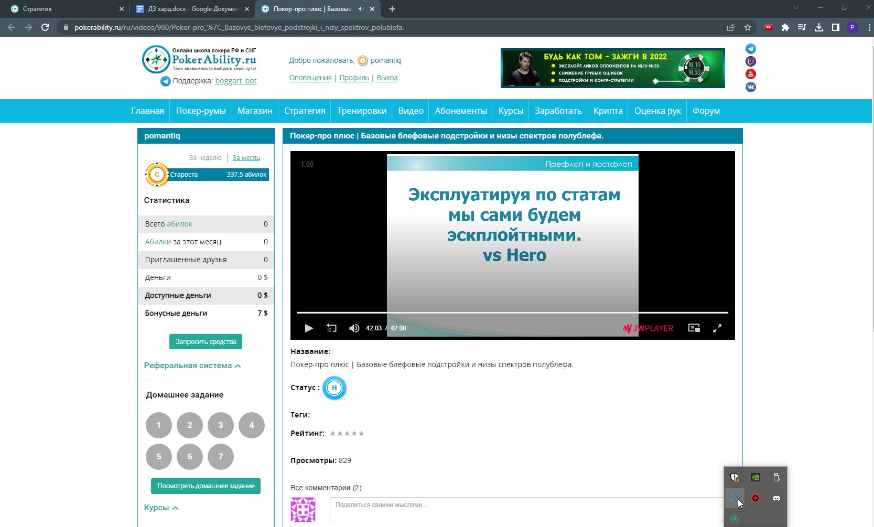Screen dimensions: 874x527
Task: Select homework circle number 2
Action: pos(190,425)
